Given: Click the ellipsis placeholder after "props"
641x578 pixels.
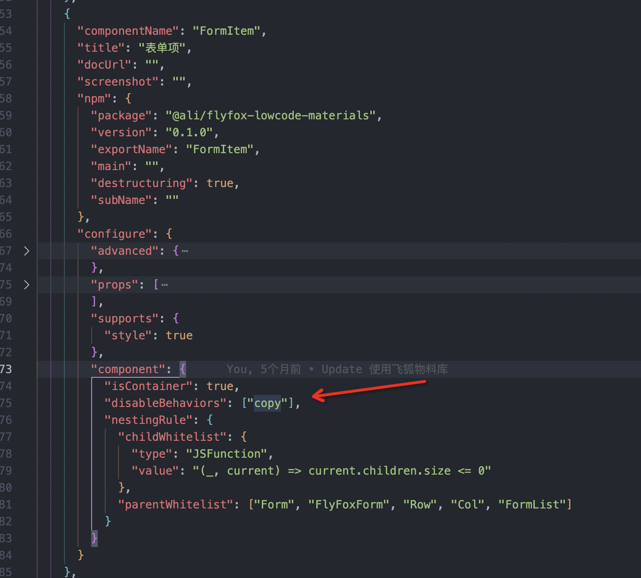Looking at the screenshot, I should 165,285.
